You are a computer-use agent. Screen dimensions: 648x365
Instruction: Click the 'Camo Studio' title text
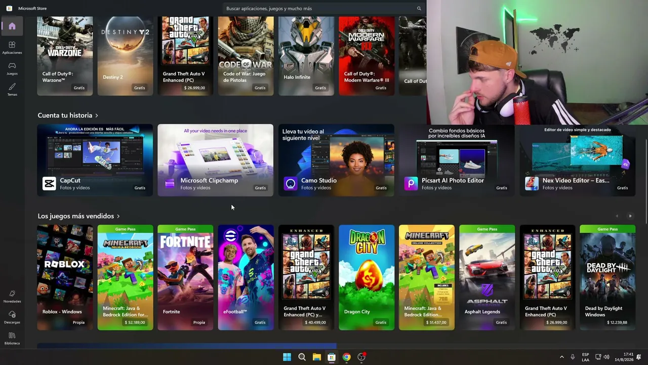pyautogui.click(x=319, y=180)
